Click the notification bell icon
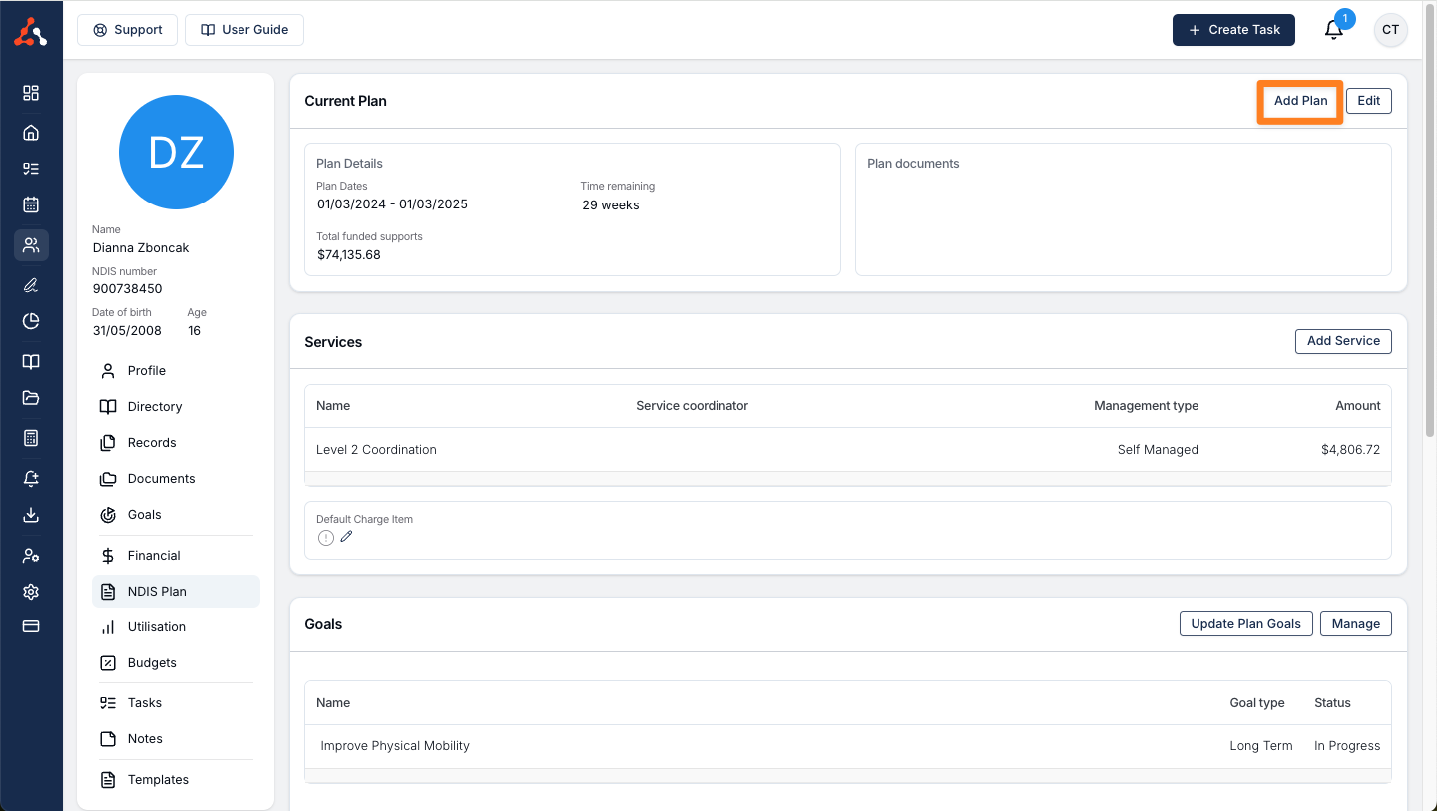 click(x=1333, y=30)
